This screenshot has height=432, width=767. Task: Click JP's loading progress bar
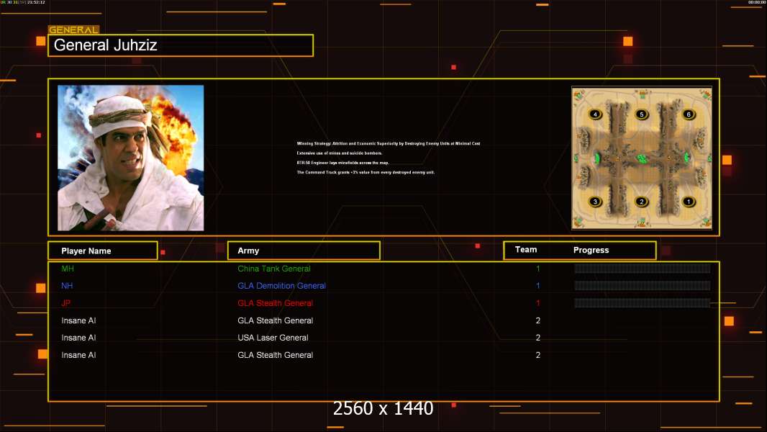pos(643,303)
